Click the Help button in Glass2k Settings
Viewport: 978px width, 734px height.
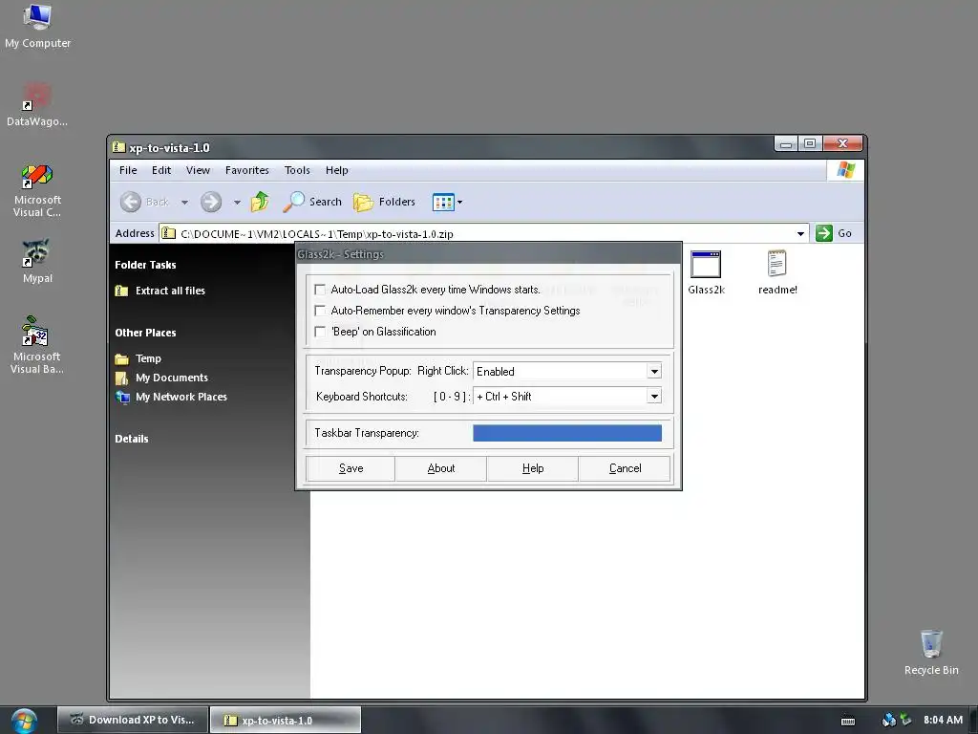click(x=533, y=468)
